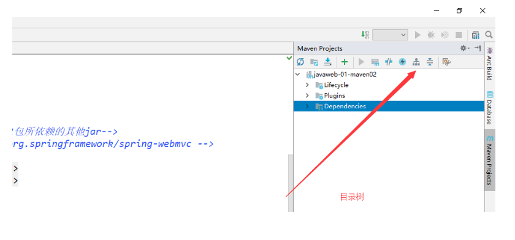Click Generate Sources and Update Folders icon
Viewport: 515px width, 240px height.
[315, 62]
